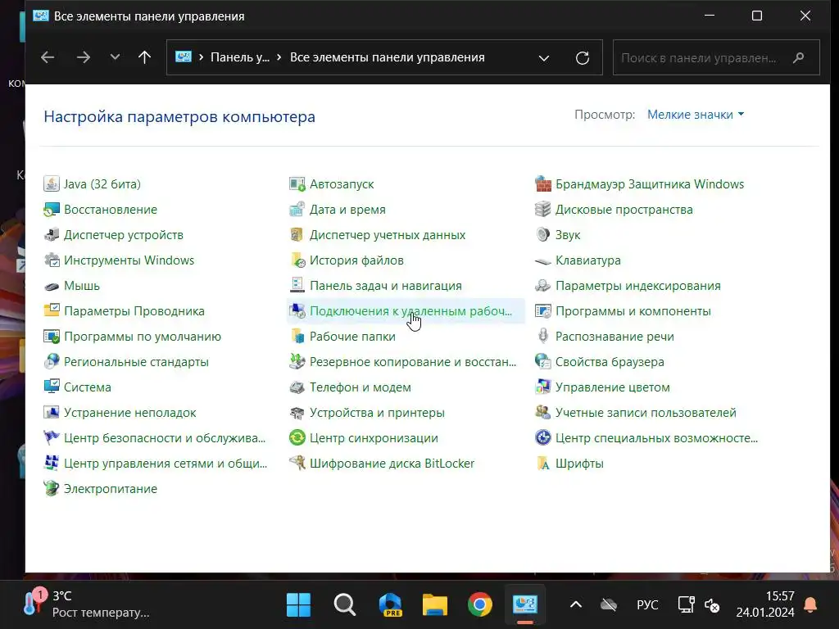This screenshot has width=839, height=629.
Task: Click the Рабочие папки icon
Action: tap(297, 337)
